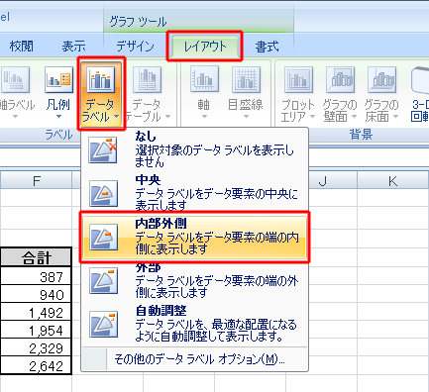The height and width of the screenshot is (392, 429).
Task: Click the cell containing 1,492
Action: coord(36,312)
